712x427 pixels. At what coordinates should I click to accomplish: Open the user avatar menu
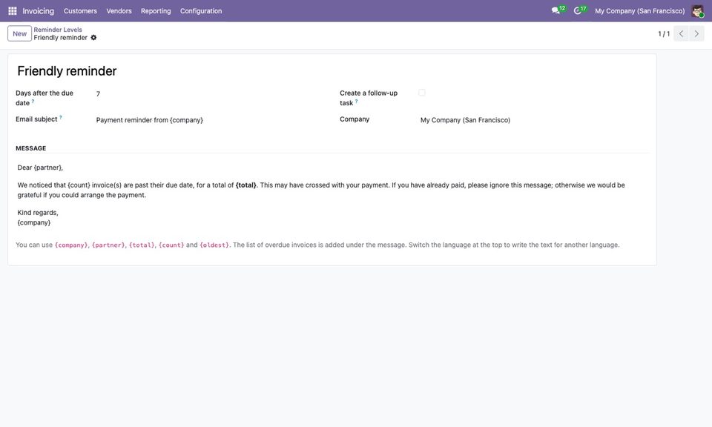tap(697, 11)
